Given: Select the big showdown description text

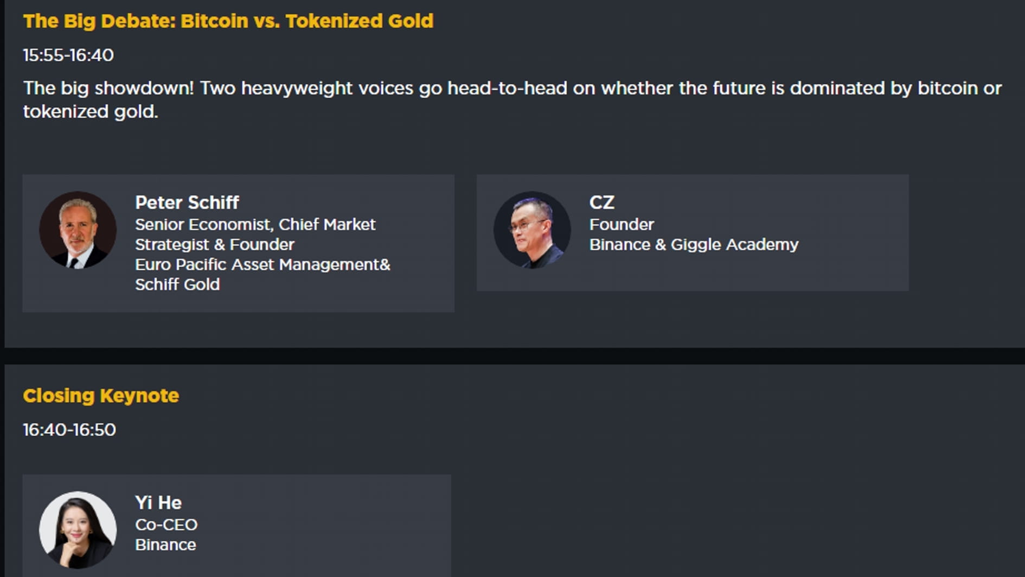Looking at the screenshot, I should point(511,99).
